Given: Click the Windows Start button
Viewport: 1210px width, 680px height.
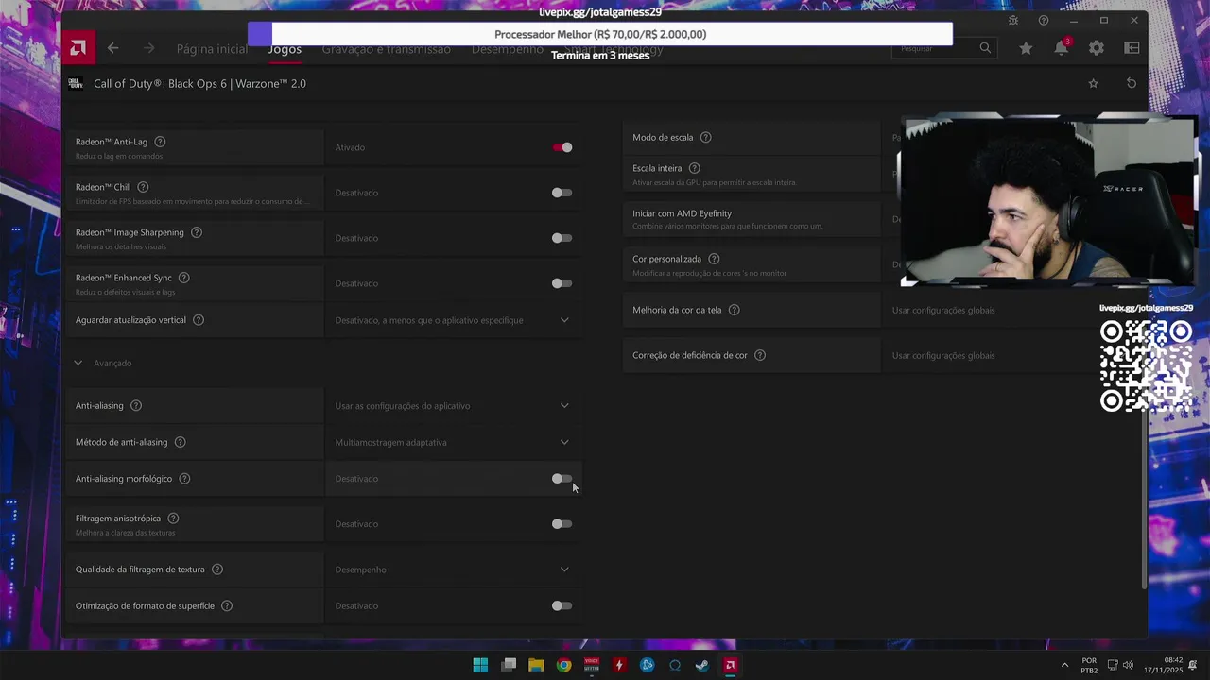Looking at the screenshot, I should click(x=480, y=665).
